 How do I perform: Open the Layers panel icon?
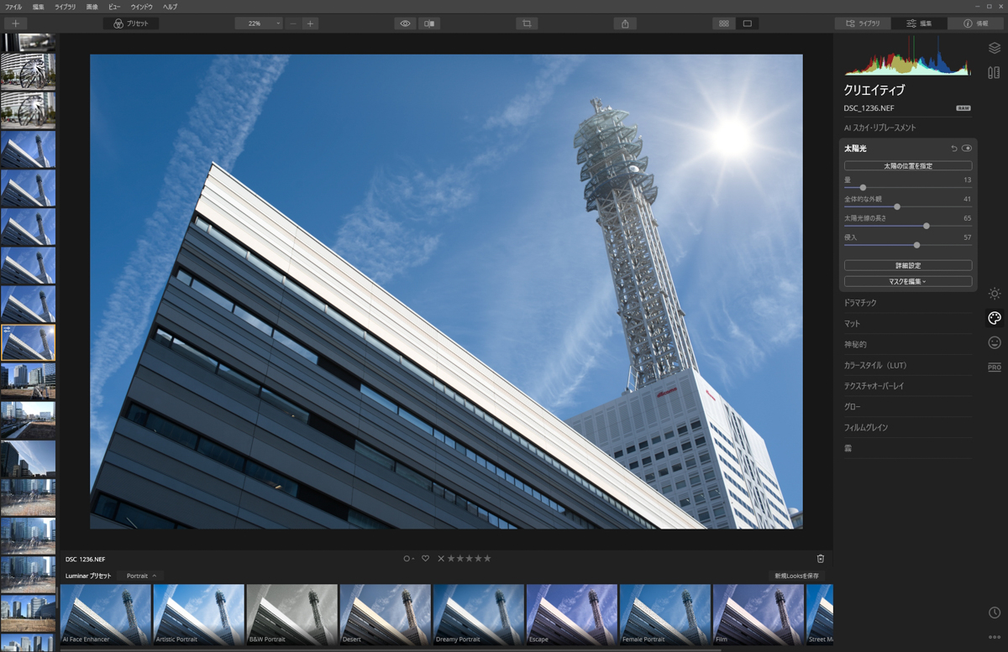tap(995, 48)
